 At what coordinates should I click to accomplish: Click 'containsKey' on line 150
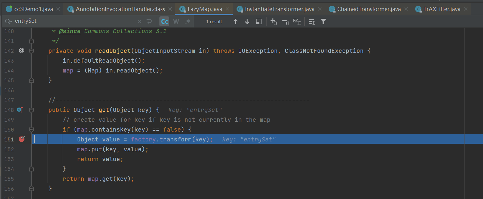[111, 129]
